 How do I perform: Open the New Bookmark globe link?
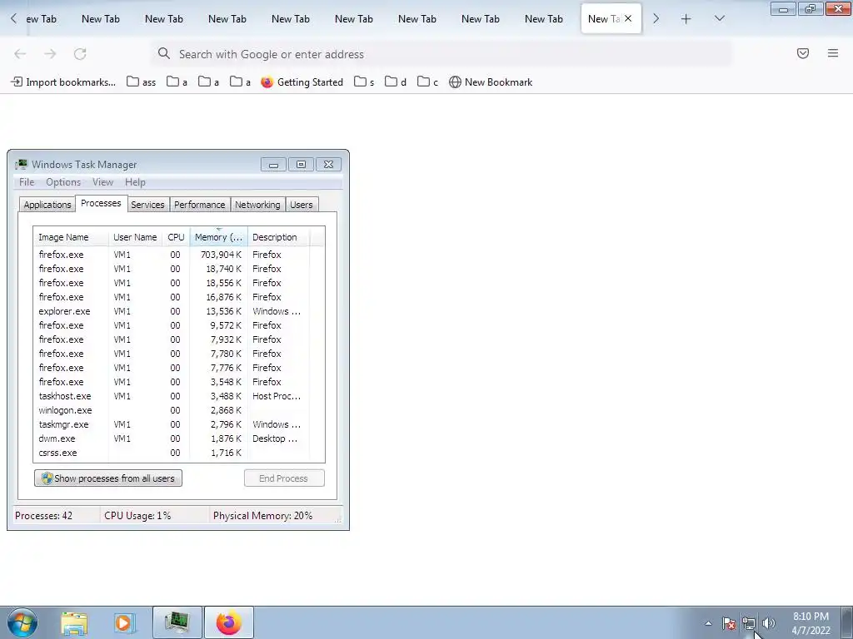click(491, 82)
